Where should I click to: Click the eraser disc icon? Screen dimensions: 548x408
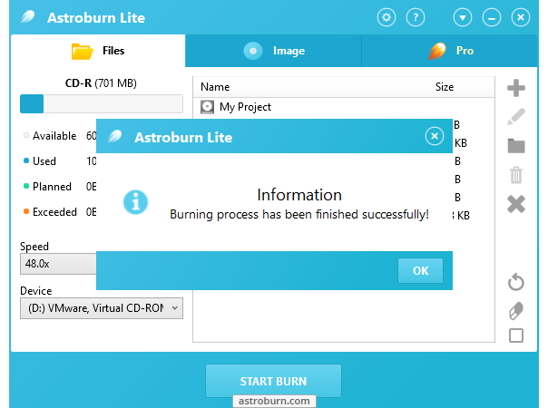coord(516,310)
